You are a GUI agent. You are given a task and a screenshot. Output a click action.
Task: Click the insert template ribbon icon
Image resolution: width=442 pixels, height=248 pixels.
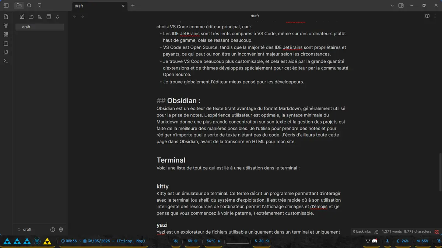(6, 52)
